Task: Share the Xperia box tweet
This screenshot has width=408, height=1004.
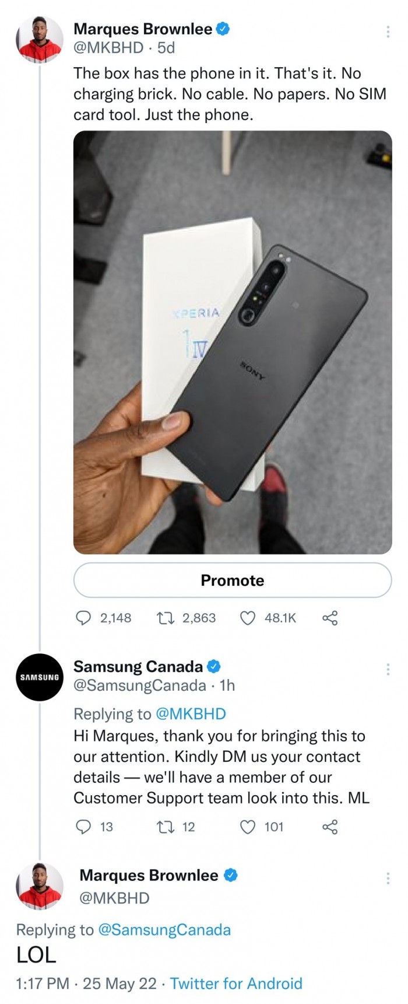Action: pyautogui.click(x=330, y=618)
